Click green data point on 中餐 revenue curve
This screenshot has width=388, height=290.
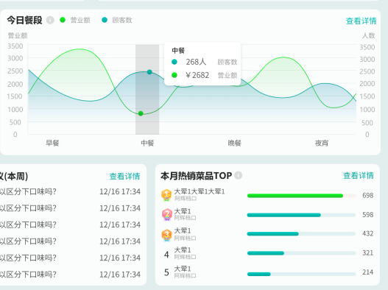click(141, 113)
